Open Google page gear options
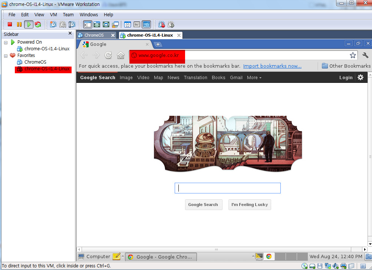Viewport: 372px width, 270px height. click(x=361, y=77)
